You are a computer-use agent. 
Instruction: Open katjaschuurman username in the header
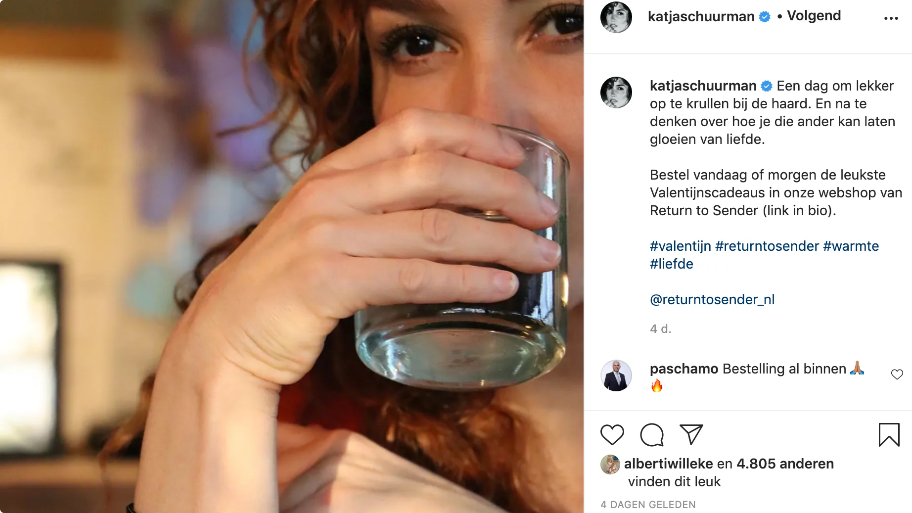[701, 17]
